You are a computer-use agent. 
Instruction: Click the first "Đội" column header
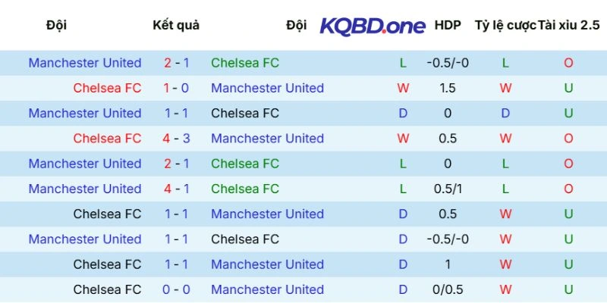[56, 26]
